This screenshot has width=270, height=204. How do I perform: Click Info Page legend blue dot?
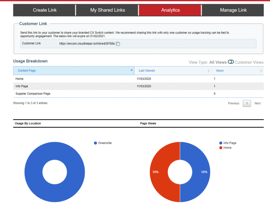click(x=220, y=143)
